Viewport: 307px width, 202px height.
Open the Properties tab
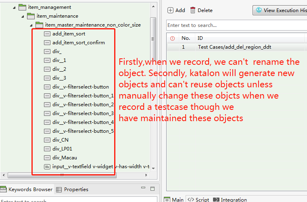coord(72,190)
